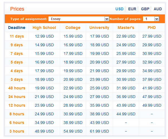The width and height of the screenshot is (168, 139).
Task: Click the 12.99 USD High School price
Action: click(44, 36)
